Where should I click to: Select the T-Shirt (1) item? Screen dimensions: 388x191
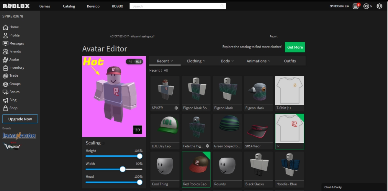289,94
